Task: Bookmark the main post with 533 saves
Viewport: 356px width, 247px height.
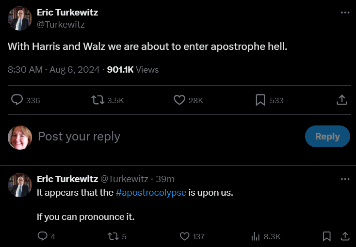Action: (x=260, y=100)
